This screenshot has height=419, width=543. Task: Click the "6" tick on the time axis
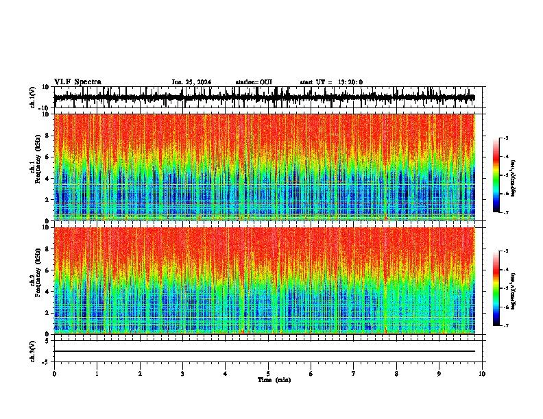click(311, 374)
